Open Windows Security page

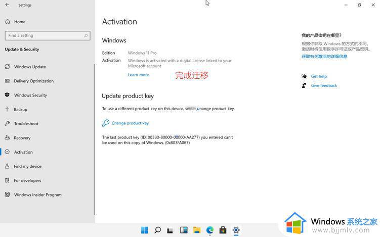click(30, 96)
